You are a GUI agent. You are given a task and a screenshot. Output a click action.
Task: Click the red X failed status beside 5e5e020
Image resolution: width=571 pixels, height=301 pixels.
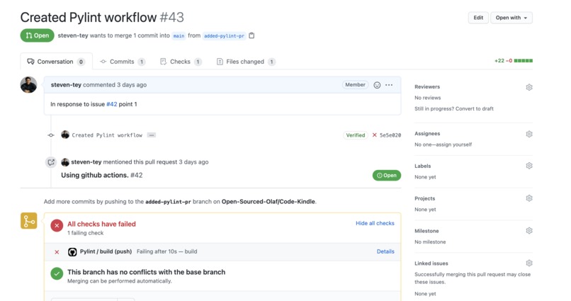click(374, 135)
